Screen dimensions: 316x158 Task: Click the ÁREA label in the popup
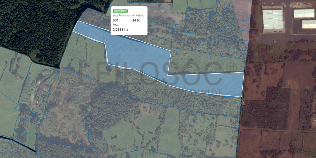click(x=116, y=25)
